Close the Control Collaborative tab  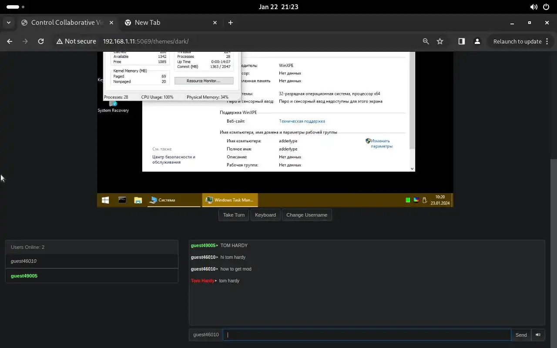click(111, 23)
